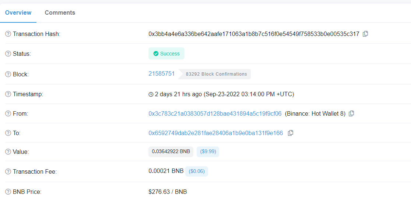Click the ($9.99) value badge
The width and height of the screenshot is (411, 199).
[x=208, y=152]
